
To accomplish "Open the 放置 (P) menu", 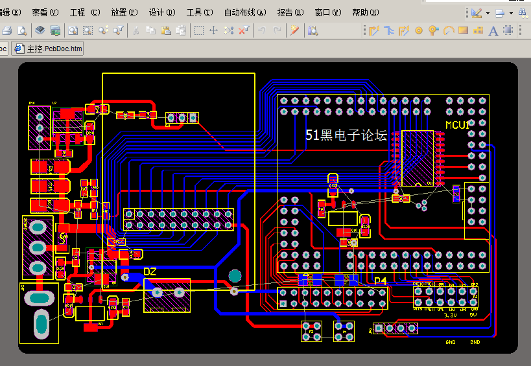I will tap(124, 13).
